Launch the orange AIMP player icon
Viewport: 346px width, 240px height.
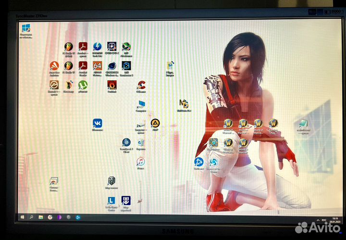pyautogui.click(x=155, y=123)
